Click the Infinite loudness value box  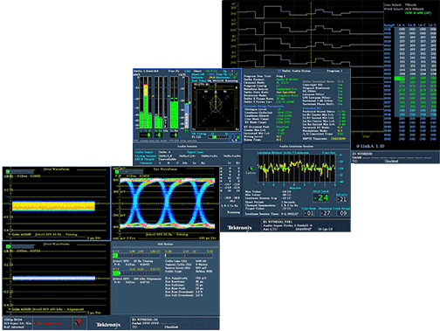(x=341, y=199)
